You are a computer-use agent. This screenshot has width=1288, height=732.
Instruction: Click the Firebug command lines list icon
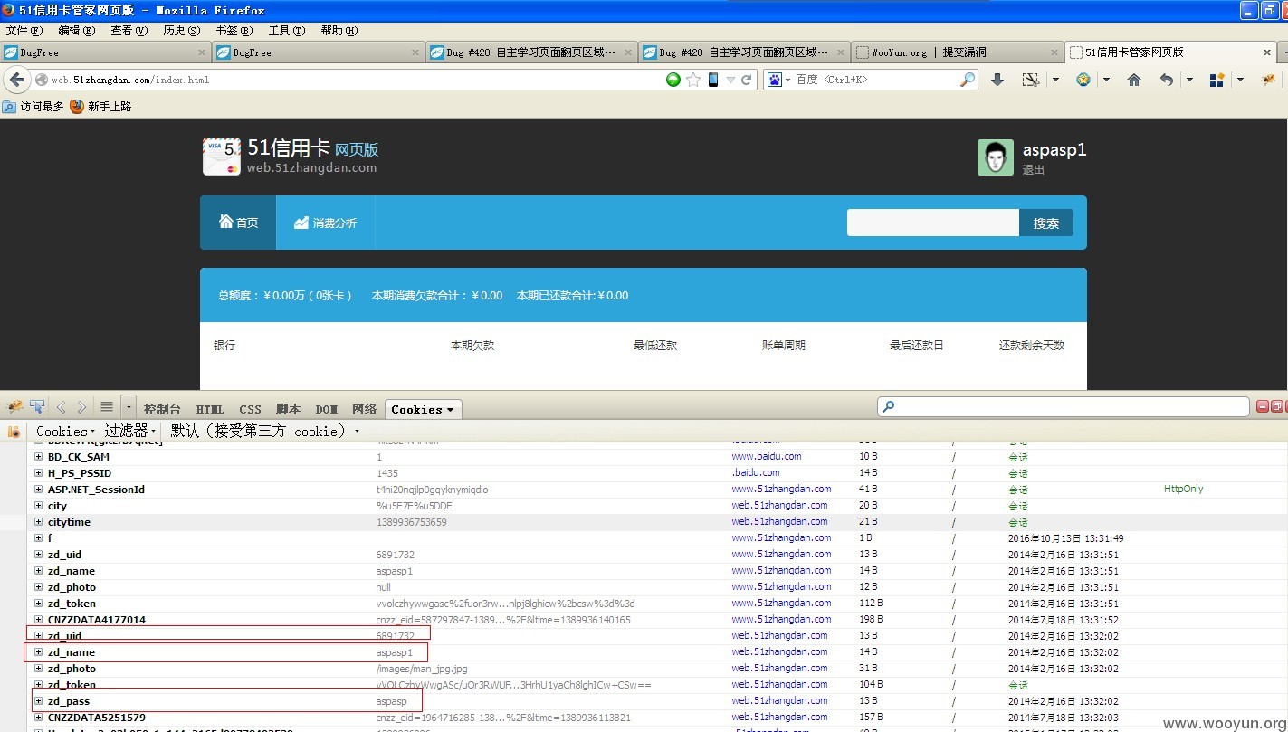coord(107,407)
